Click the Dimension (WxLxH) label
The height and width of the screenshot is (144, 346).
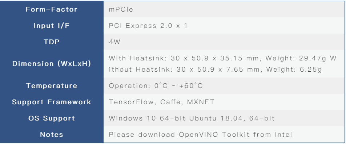tap(52, 64)
